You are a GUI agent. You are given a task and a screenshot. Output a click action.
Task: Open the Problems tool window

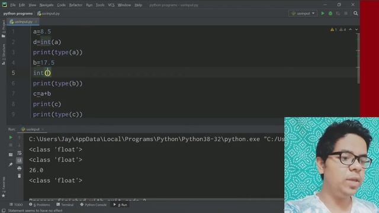(40, 205)
